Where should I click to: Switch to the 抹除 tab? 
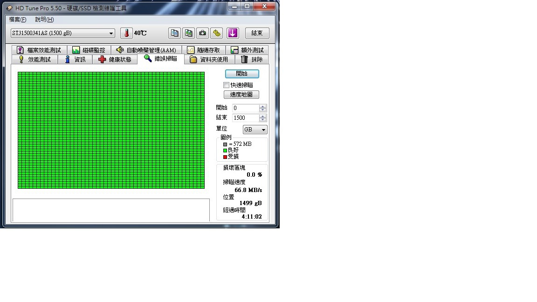point(252,60)
